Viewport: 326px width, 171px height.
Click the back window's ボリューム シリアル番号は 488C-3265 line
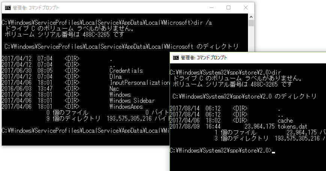coord(65,34)
